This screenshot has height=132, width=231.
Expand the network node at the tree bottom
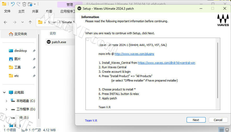coord(4,126)
